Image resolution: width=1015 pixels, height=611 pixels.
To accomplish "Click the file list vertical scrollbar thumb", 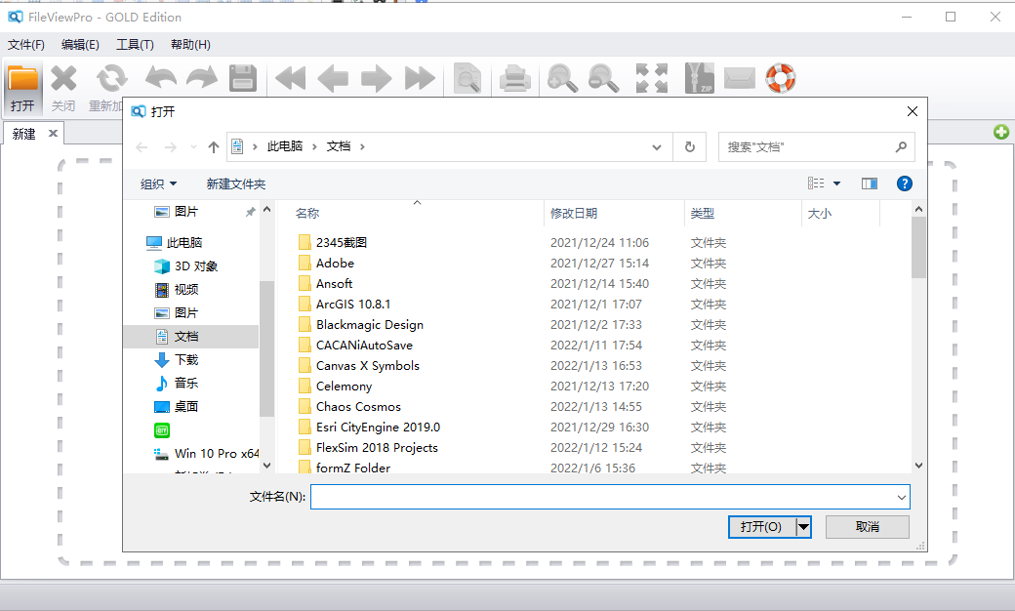I will (918, 247).
